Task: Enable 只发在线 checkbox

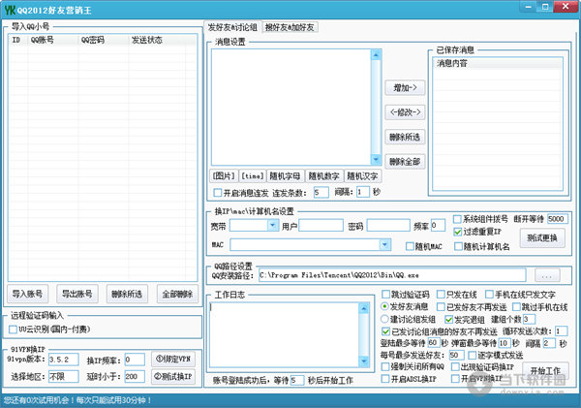Action: click(x=441, y=295)
